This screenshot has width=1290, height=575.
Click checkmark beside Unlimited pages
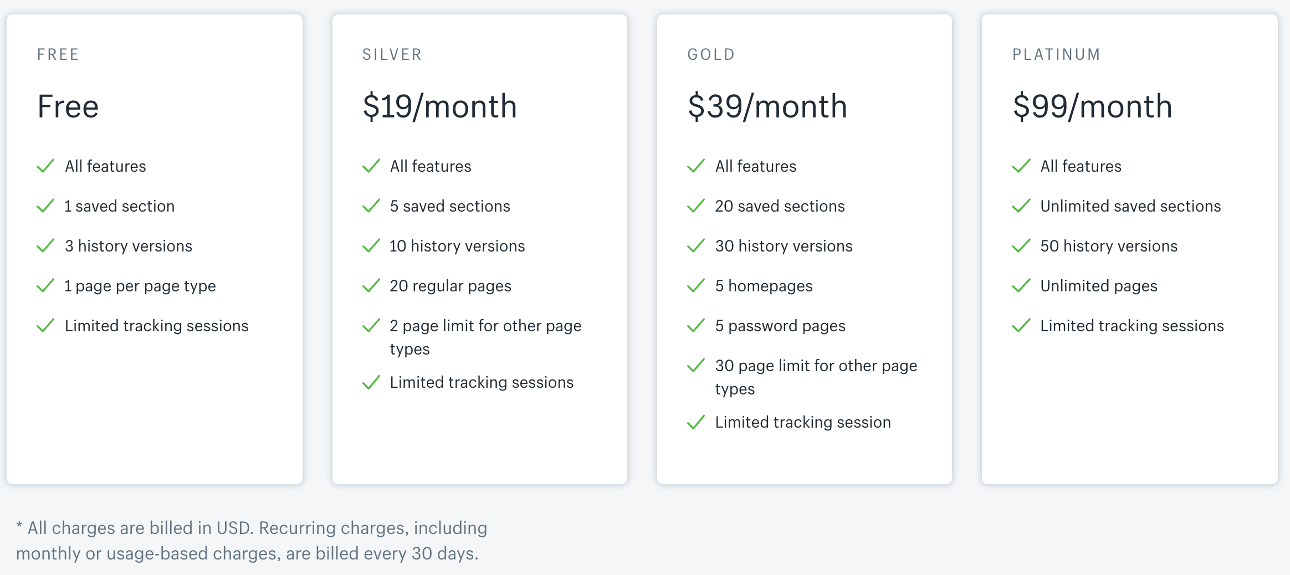tap(1021, 285)
